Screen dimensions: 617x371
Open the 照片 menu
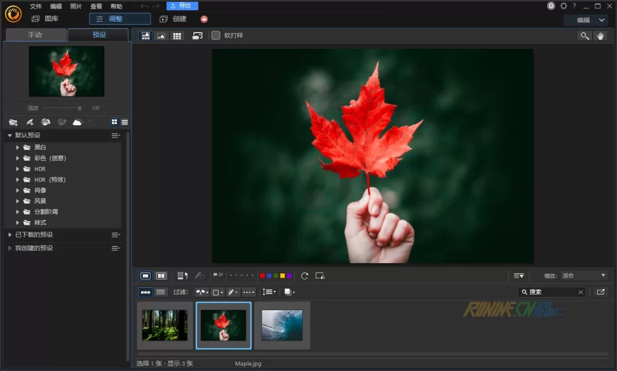click(x=76, y=6)
